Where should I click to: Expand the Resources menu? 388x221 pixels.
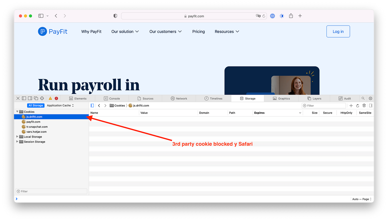pyautogui.click(x=227, y=31)
